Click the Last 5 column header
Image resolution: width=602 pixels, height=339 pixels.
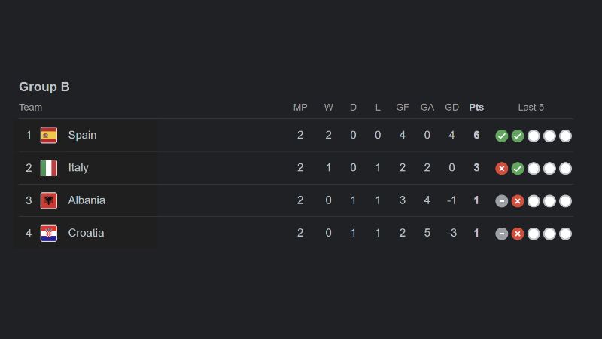coord(531,108)
